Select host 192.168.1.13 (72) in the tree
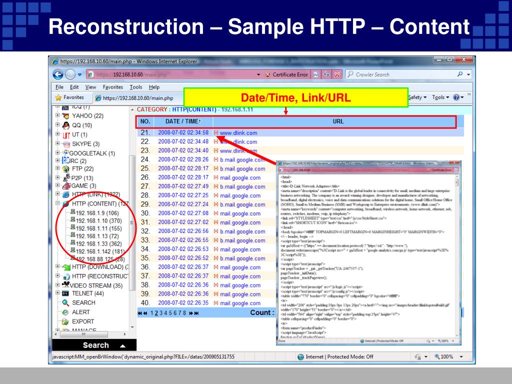512x384 pixels. coord(97,236)
